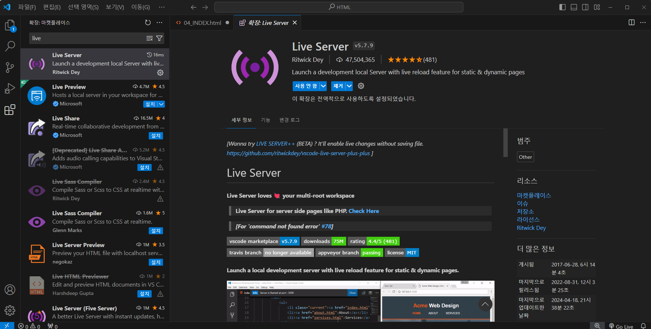Clear extensions search results
Viewport: 651px width, 329px height.
click(149, 38)
